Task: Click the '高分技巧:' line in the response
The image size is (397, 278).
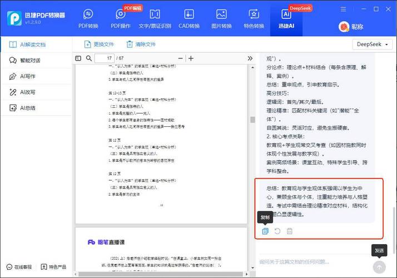Action: (277, 93)
